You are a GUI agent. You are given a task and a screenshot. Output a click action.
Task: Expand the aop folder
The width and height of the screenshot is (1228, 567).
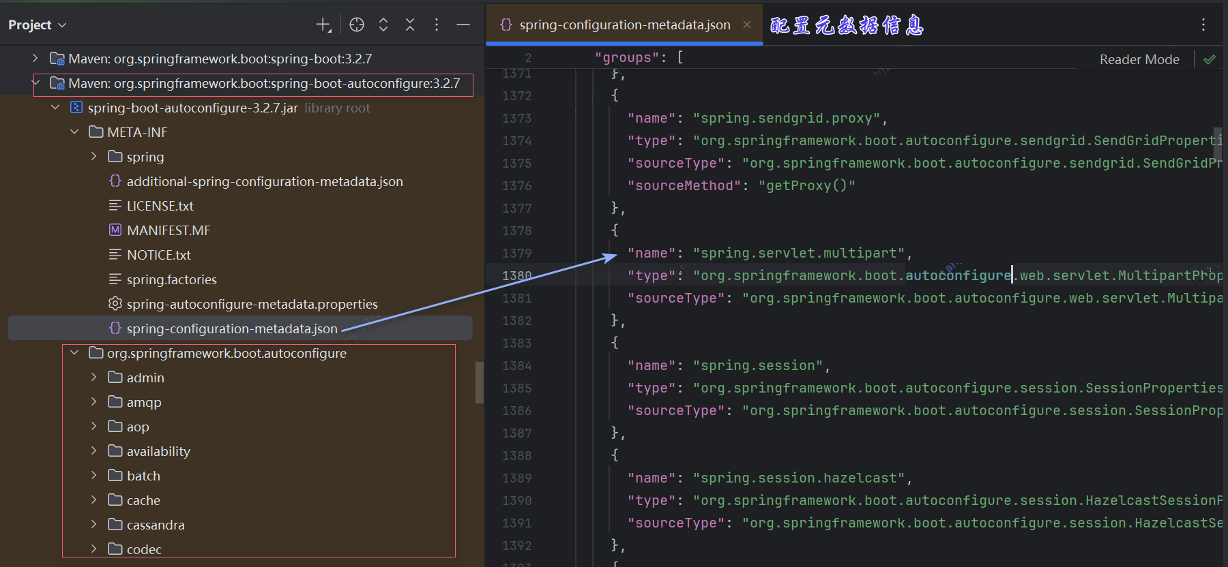point(93,427)
